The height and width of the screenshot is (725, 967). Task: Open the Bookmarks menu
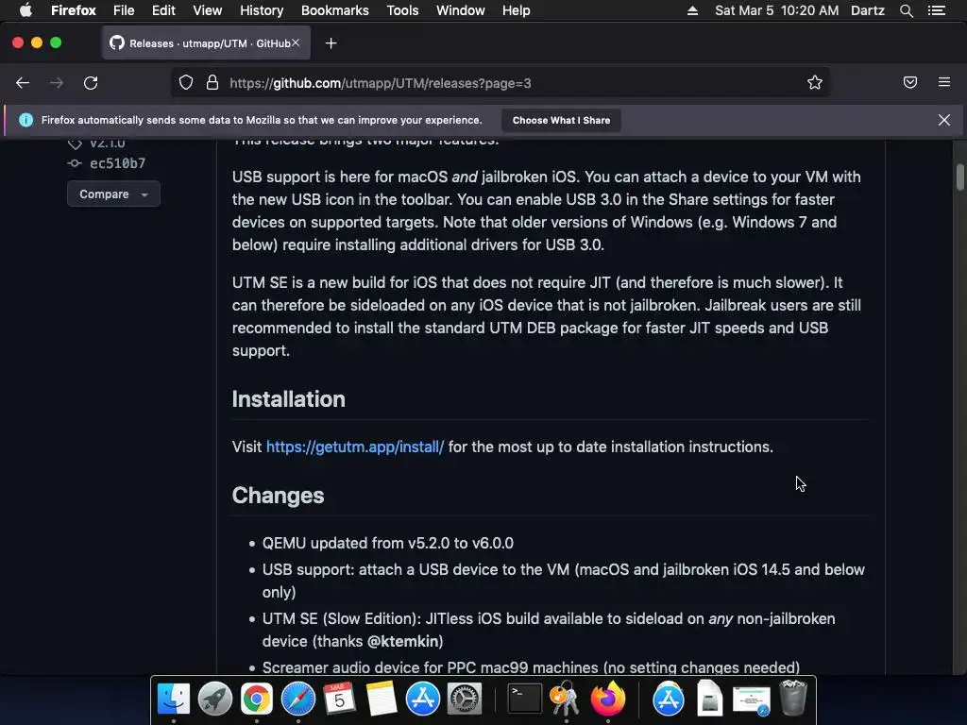pos(335,10)
